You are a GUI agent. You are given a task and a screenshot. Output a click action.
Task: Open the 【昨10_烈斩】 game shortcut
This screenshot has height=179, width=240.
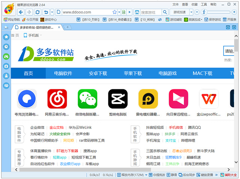coord(88,20)
